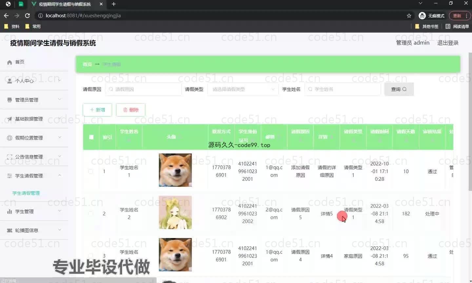This screenshot has width=472, height=283.
Task: Check the row 1 checkbox for 学生姓名1
Action: point(91,171)
